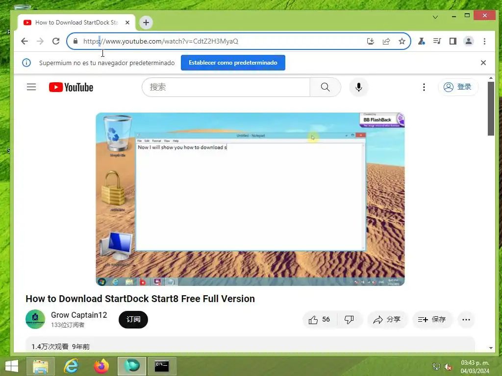Click the lock icon in address bar

tap(75, 41)
